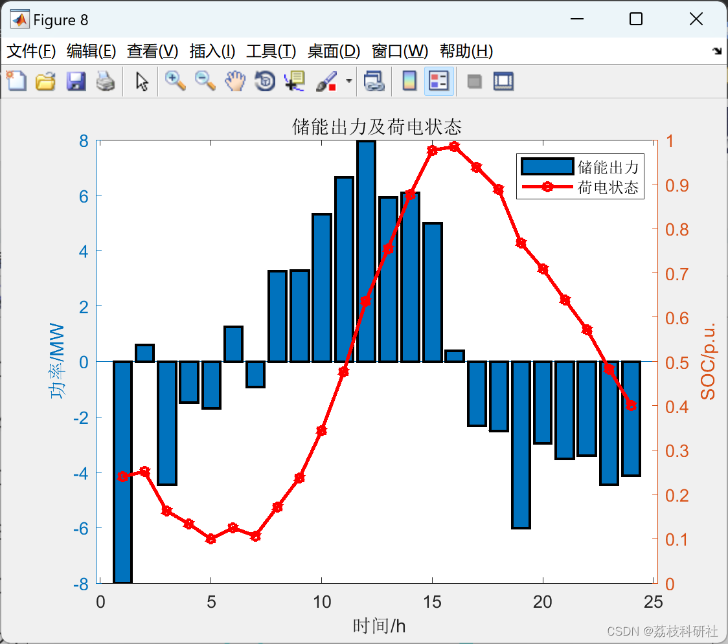Click the red legend line sample
This screenshot has height=644, width=728.
click(x=547, y=187)
